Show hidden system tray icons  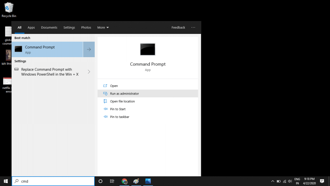point(273,181)
